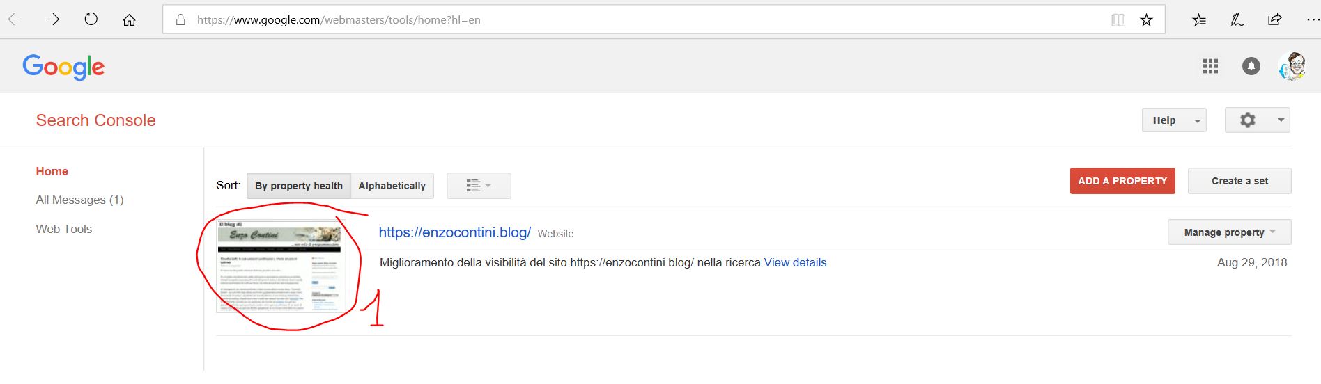Open reading view book icon

(1118, 19)
